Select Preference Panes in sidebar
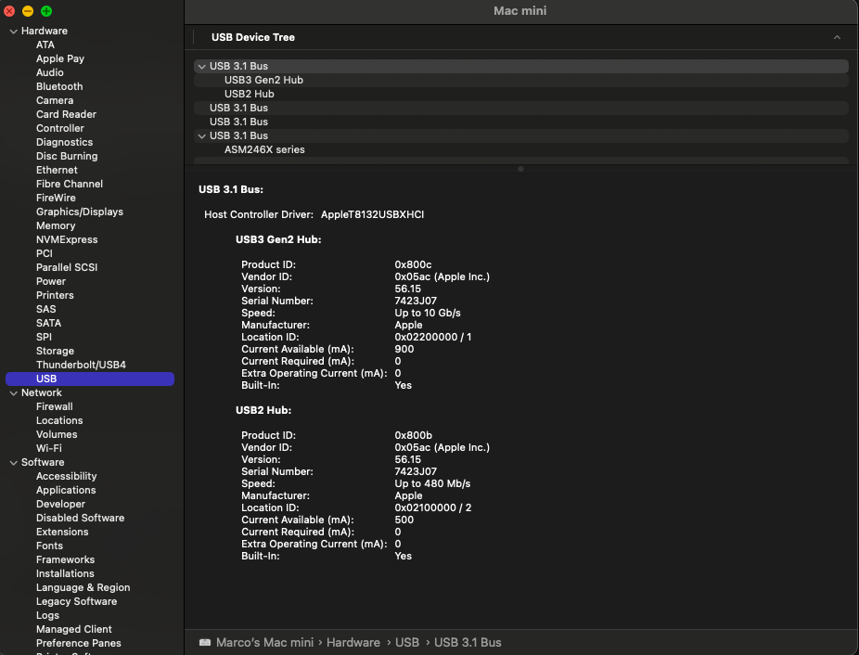859x655 pixels. point(79,644)
